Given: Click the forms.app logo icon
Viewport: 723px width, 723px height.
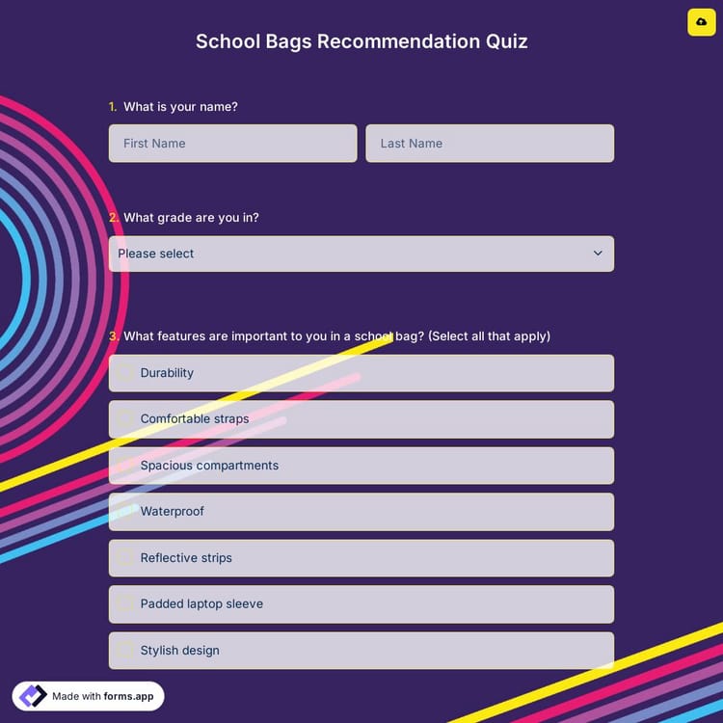Looking at the screenshot, I should [x=33, y=696].
